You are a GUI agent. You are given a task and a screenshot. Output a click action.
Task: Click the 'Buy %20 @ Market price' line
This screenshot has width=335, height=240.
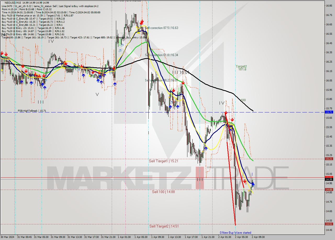[x=37, y=15]
